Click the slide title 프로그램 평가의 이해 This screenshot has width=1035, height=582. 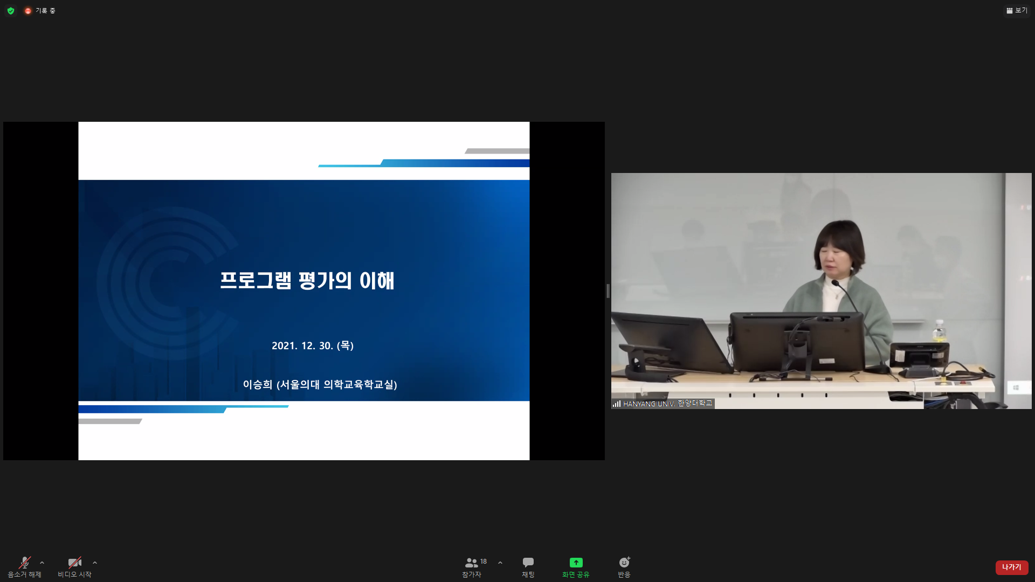[x=307, y=280]
